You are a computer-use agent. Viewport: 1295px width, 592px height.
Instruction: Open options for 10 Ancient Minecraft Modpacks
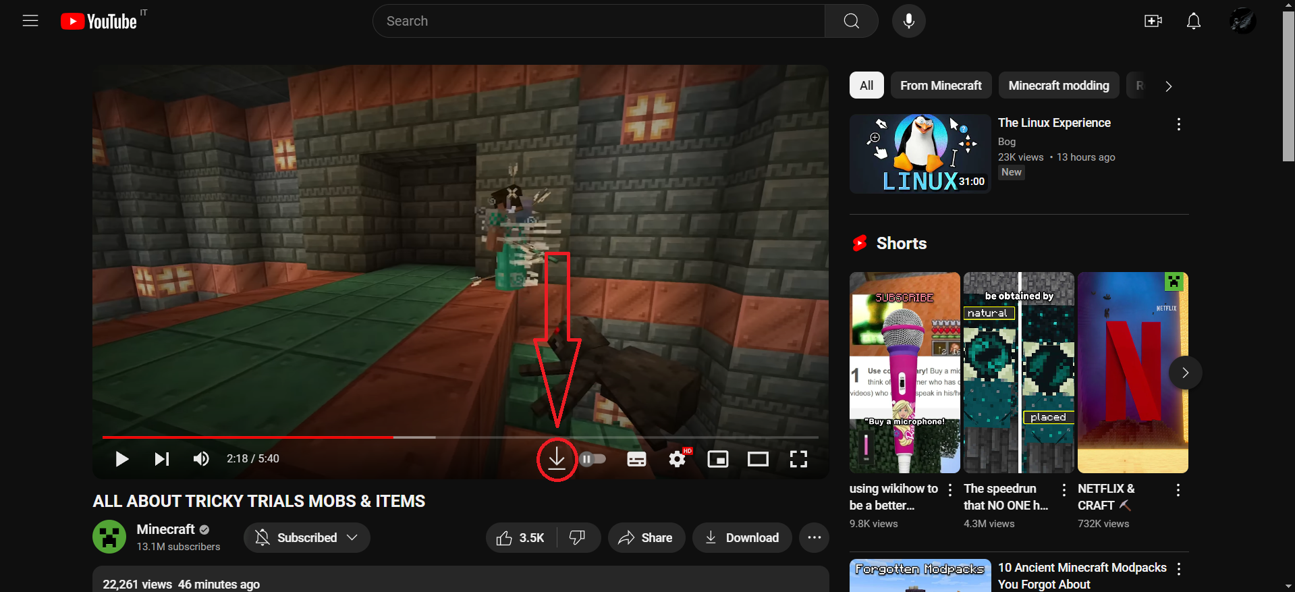coord(1178,569)
